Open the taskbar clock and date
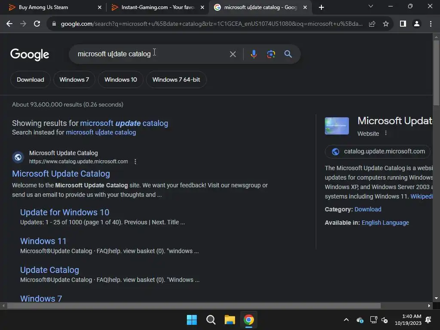Screen dimensions: 440x330 [x=408, y=320]
